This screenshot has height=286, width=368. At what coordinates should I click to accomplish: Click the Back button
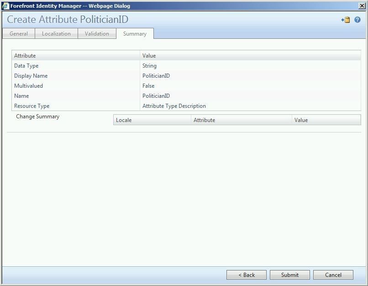(x=247, y=275)
